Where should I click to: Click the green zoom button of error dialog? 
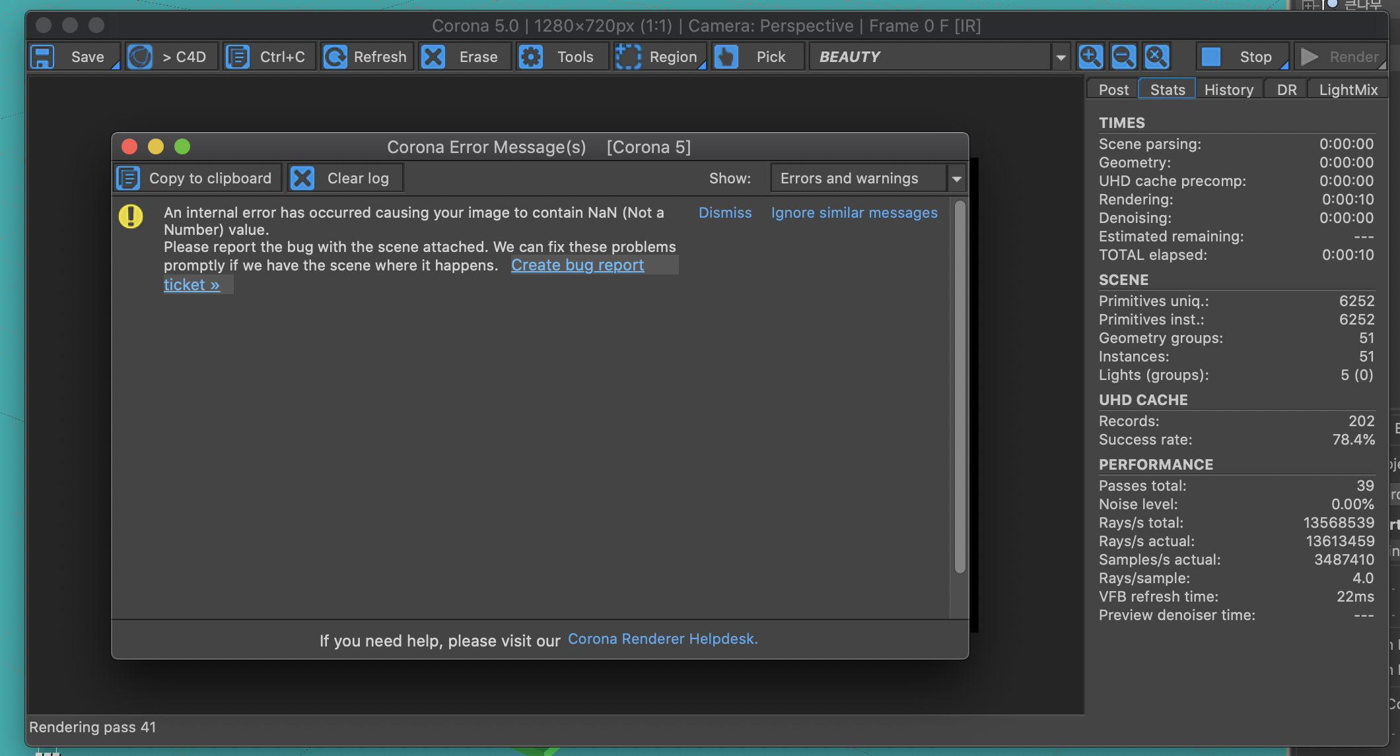182,146
